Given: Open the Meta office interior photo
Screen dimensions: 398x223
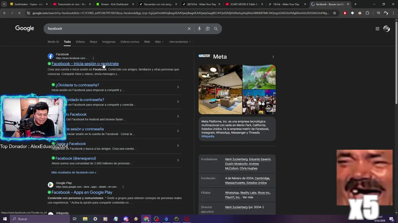Looking at the screenshot, I should tap(220, 89).
